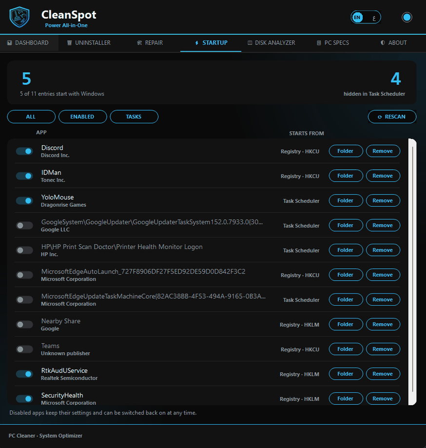Click the Rescan refresh arrow icon
This screenshot has height=448, width=426.
tap(380, 117)
